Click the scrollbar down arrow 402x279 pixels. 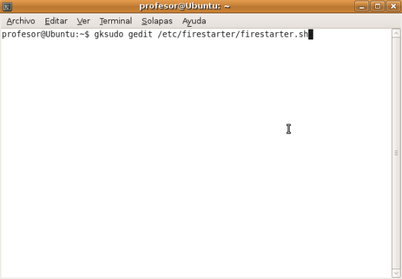click(x=396, y=273)
